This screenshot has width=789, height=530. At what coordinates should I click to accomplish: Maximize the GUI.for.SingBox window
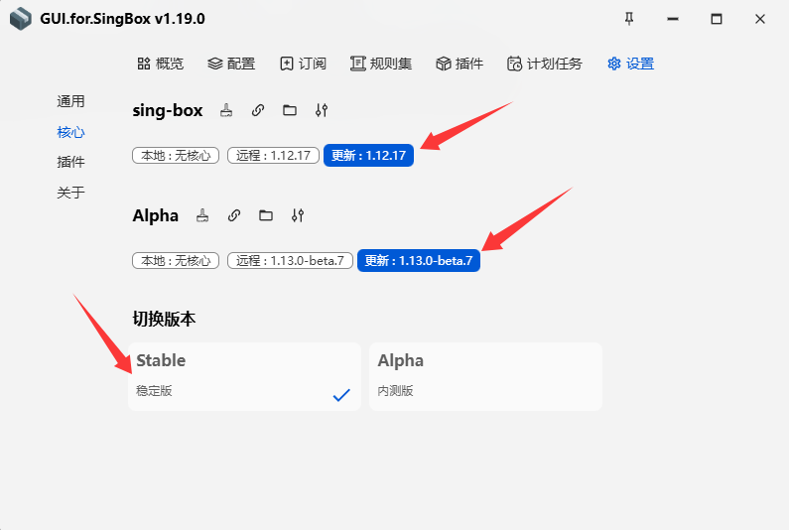(x=717, y=19)
